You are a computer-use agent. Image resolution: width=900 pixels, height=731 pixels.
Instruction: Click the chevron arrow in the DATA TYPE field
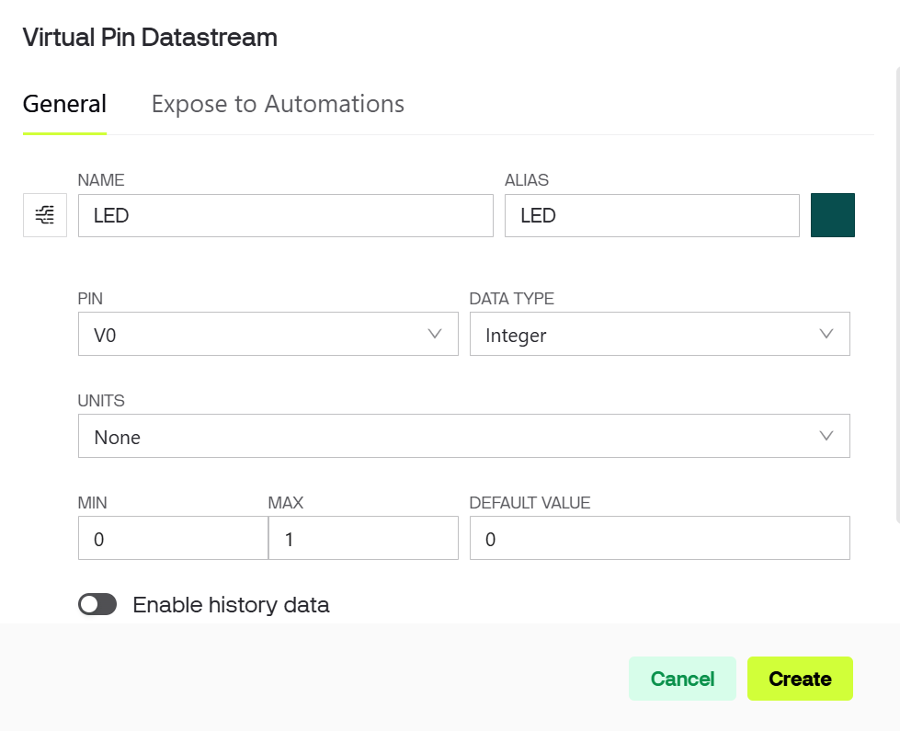click(826, 334)
